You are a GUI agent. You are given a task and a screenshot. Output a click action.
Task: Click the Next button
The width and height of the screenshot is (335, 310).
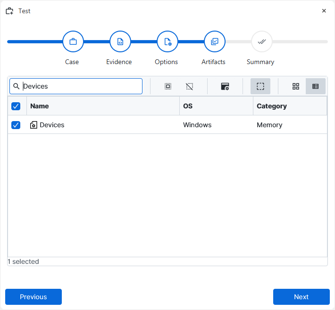point(301,297)
